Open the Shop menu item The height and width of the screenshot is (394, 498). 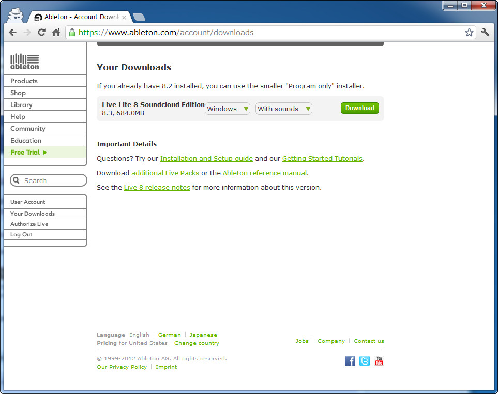pos(45,93)
